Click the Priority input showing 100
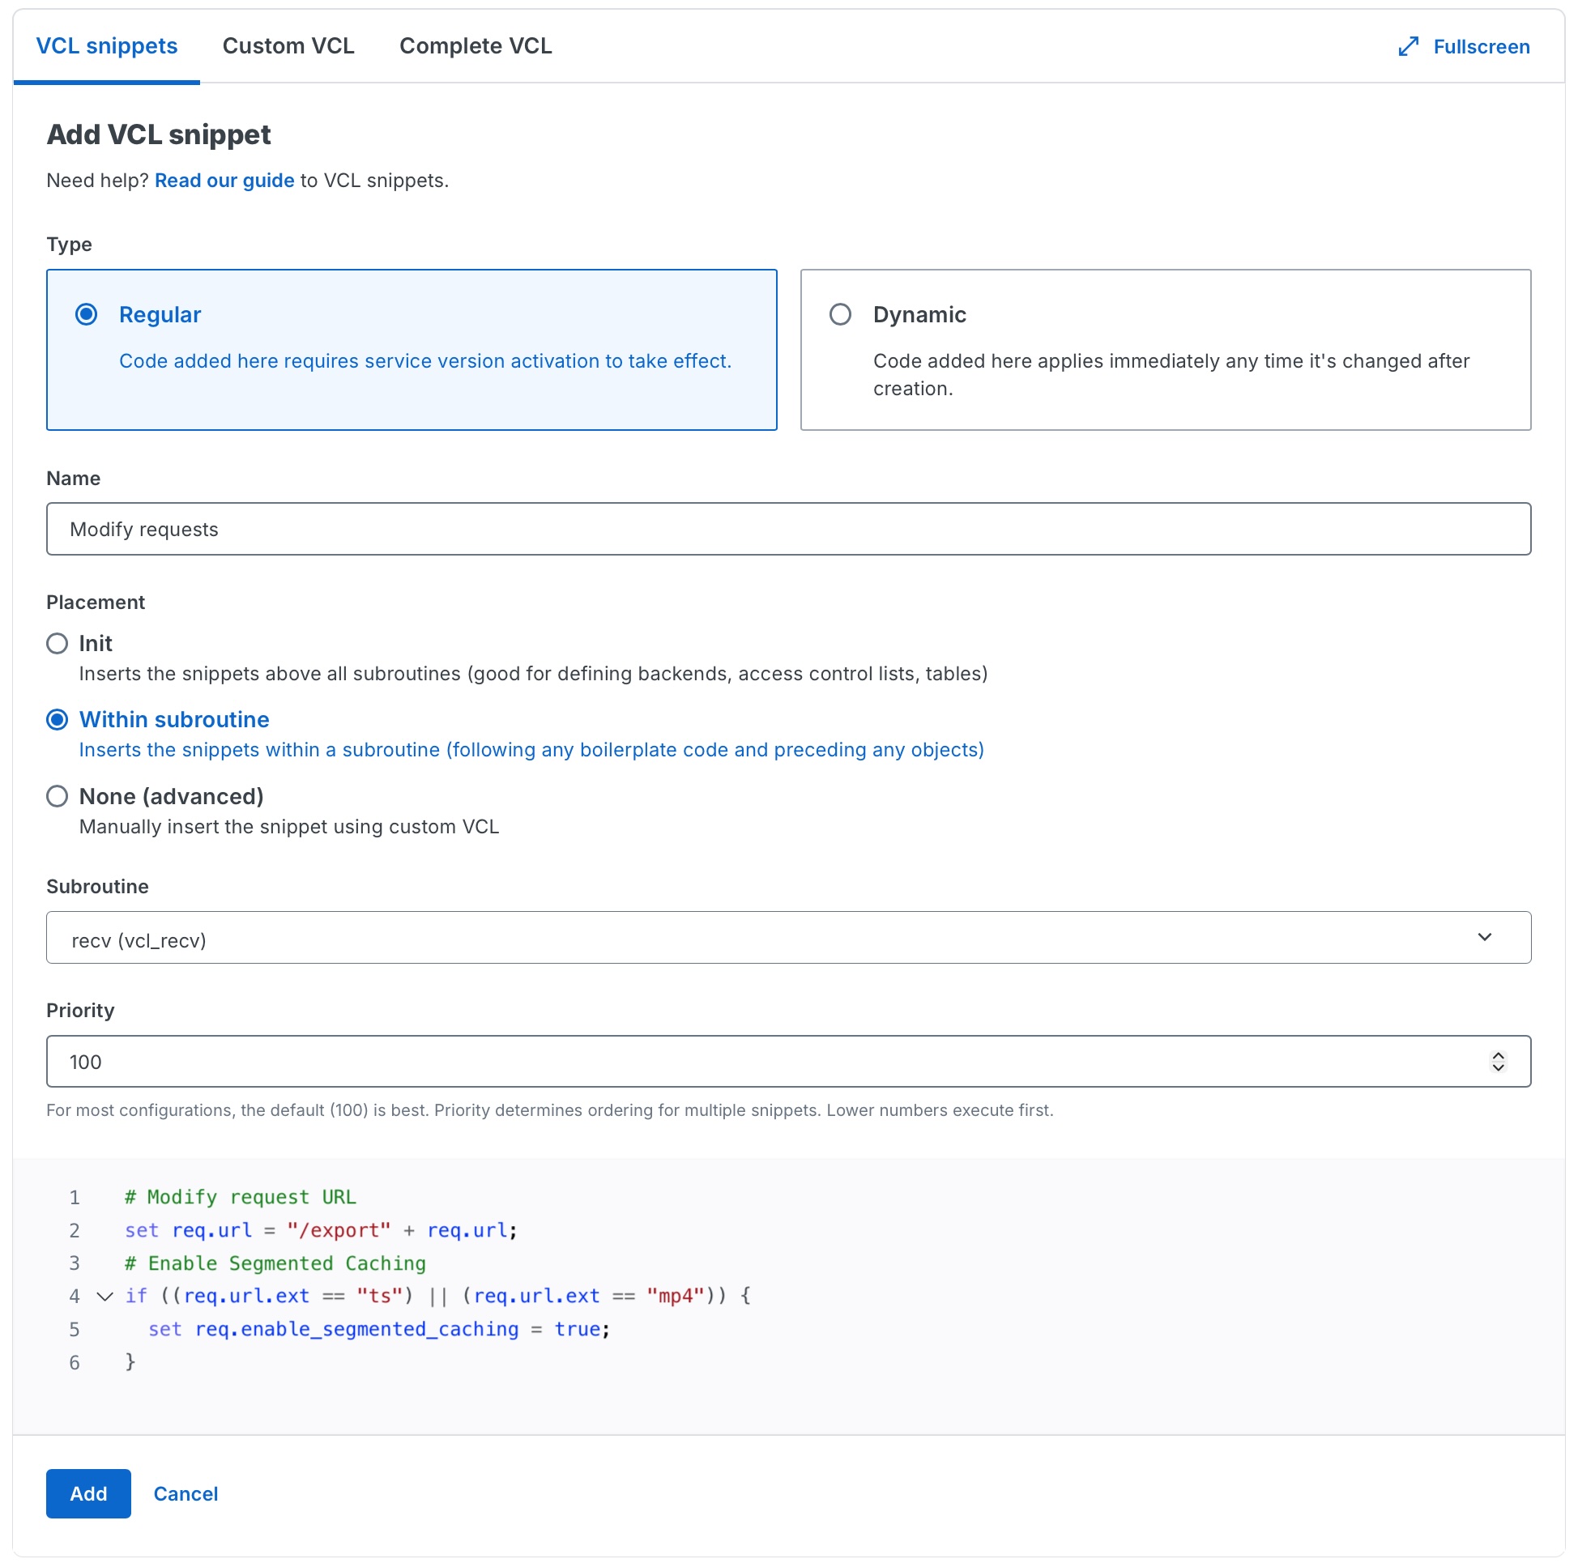Screen dimensions: 1578x1563 point(788,1062)
